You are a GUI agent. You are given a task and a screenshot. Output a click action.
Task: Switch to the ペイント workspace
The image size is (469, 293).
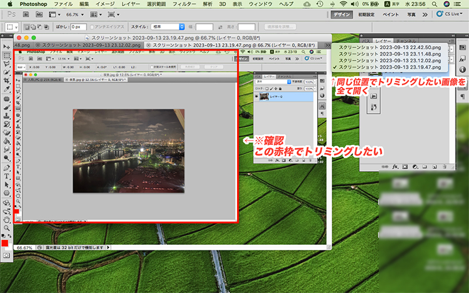(x=391, y=14)
